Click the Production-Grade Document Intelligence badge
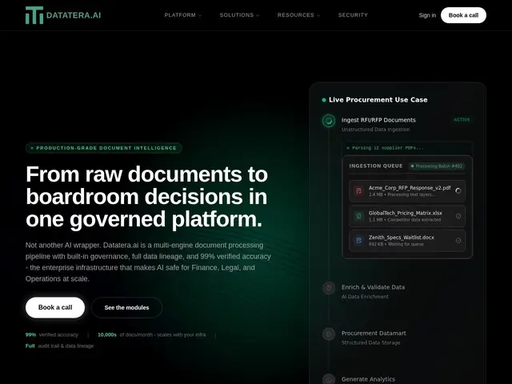This screenshot has height=384, width=512. point(103,148)
